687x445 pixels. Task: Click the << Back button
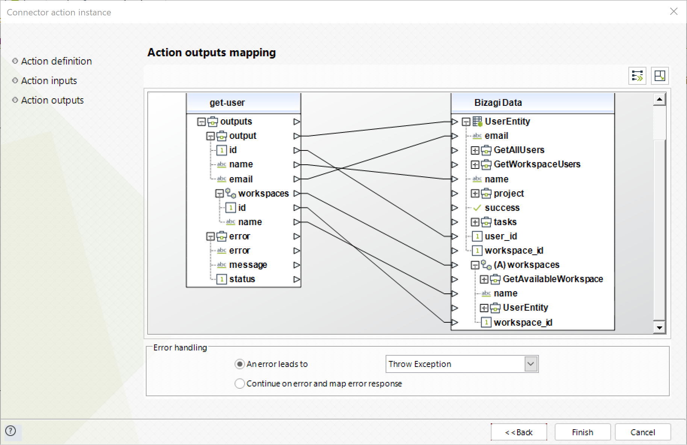[x=519, y=432]
